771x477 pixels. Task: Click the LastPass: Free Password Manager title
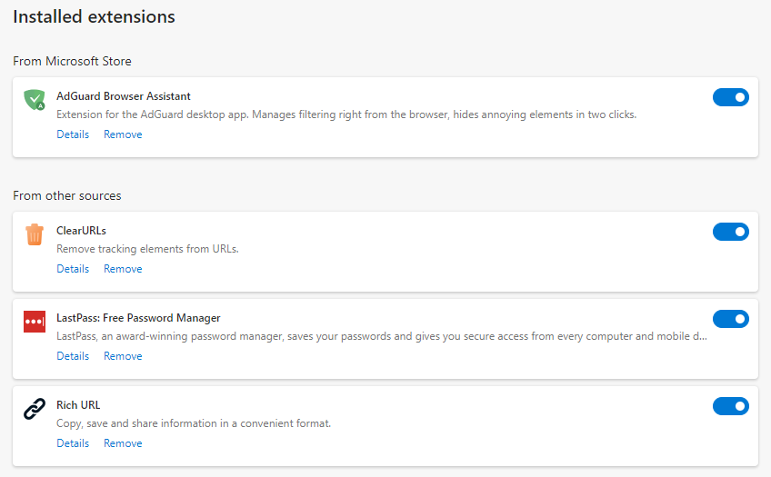[x=138, y=318]
